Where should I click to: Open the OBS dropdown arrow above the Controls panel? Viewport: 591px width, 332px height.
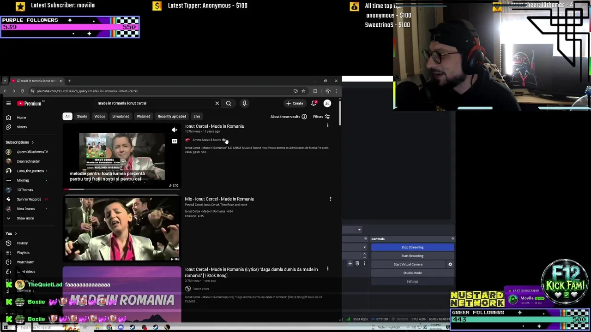coord(359,229)
